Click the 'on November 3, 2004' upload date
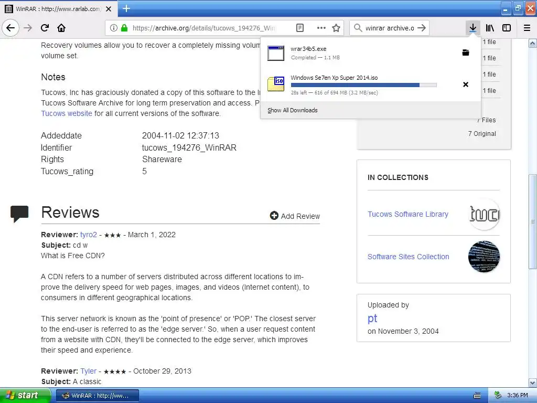The width and height of the screenshot is (537, 403). point(403,332)
